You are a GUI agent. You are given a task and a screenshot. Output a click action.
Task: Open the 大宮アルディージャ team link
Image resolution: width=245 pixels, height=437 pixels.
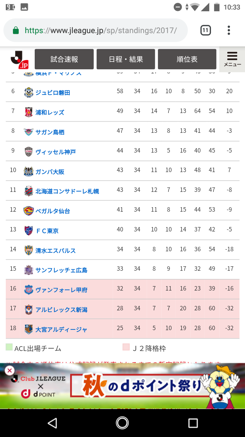pos(61,329)
